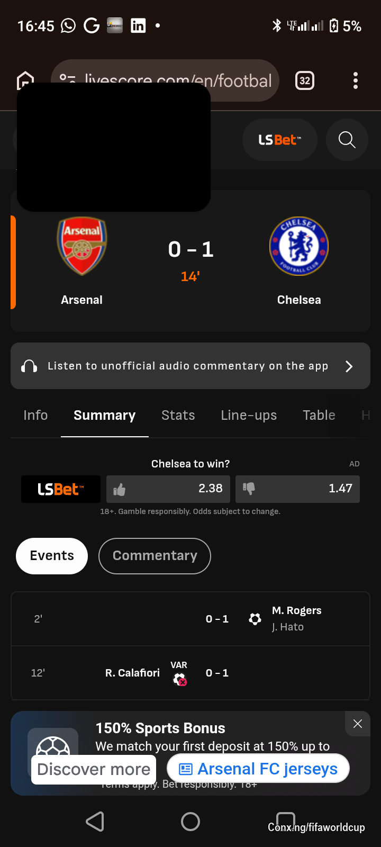Image resolution: width=381 pixels, height=847 pixels.
Task: Open the browser tab switcher showing 32
Action: click(x=305, y=80)
